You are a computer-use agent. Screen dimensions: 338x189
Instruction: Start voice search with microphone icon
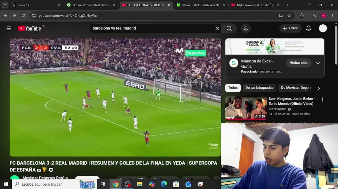246,28
